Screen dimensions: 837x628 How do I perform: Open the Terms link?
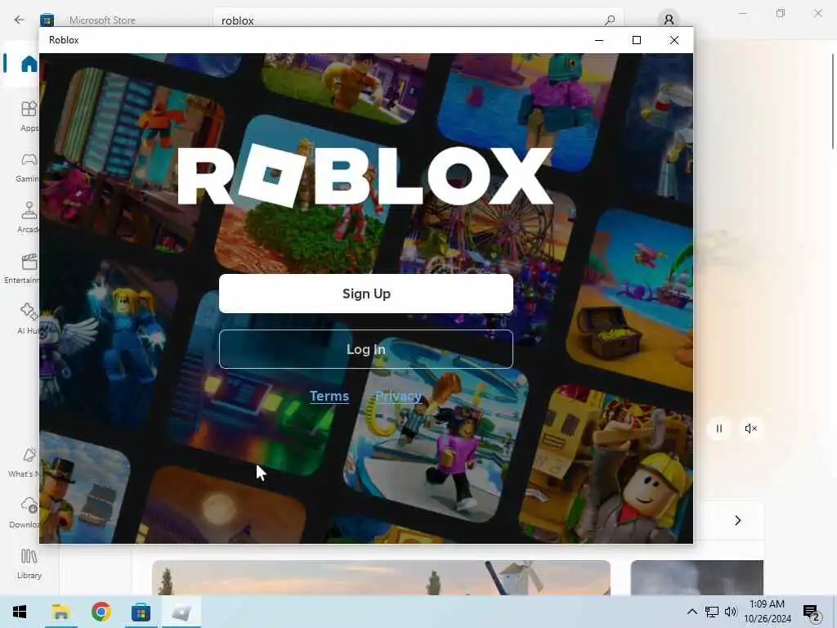click(x=329, y=397)
